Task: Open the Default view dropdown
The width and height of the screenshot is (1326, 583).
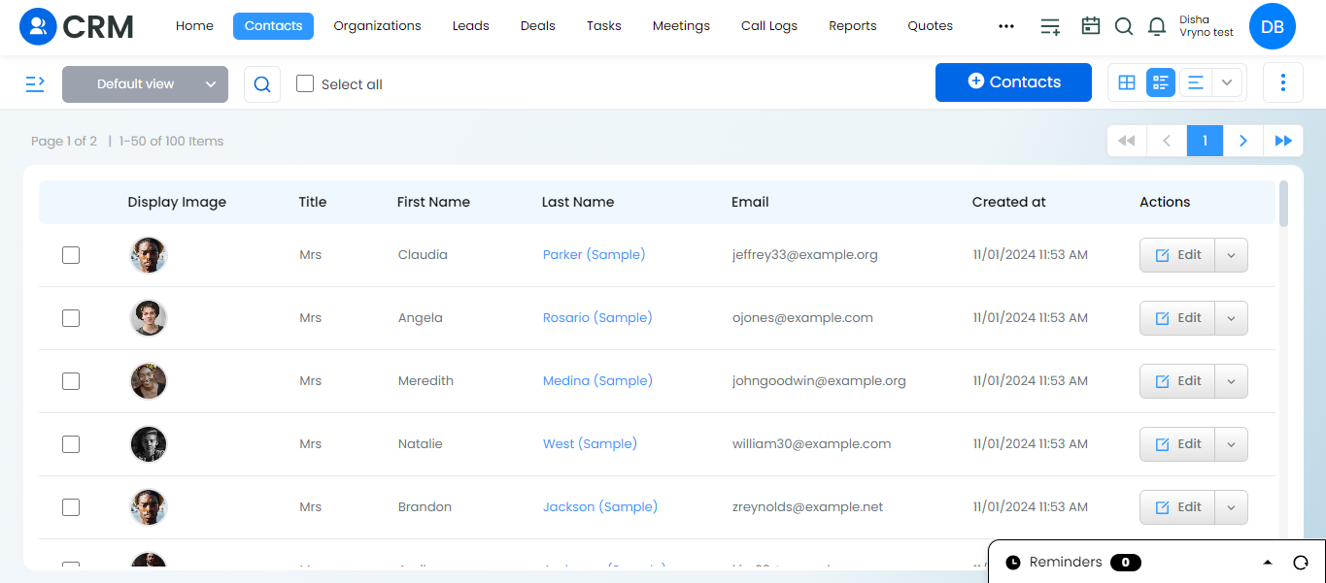Action: click(x=145, y=84)
